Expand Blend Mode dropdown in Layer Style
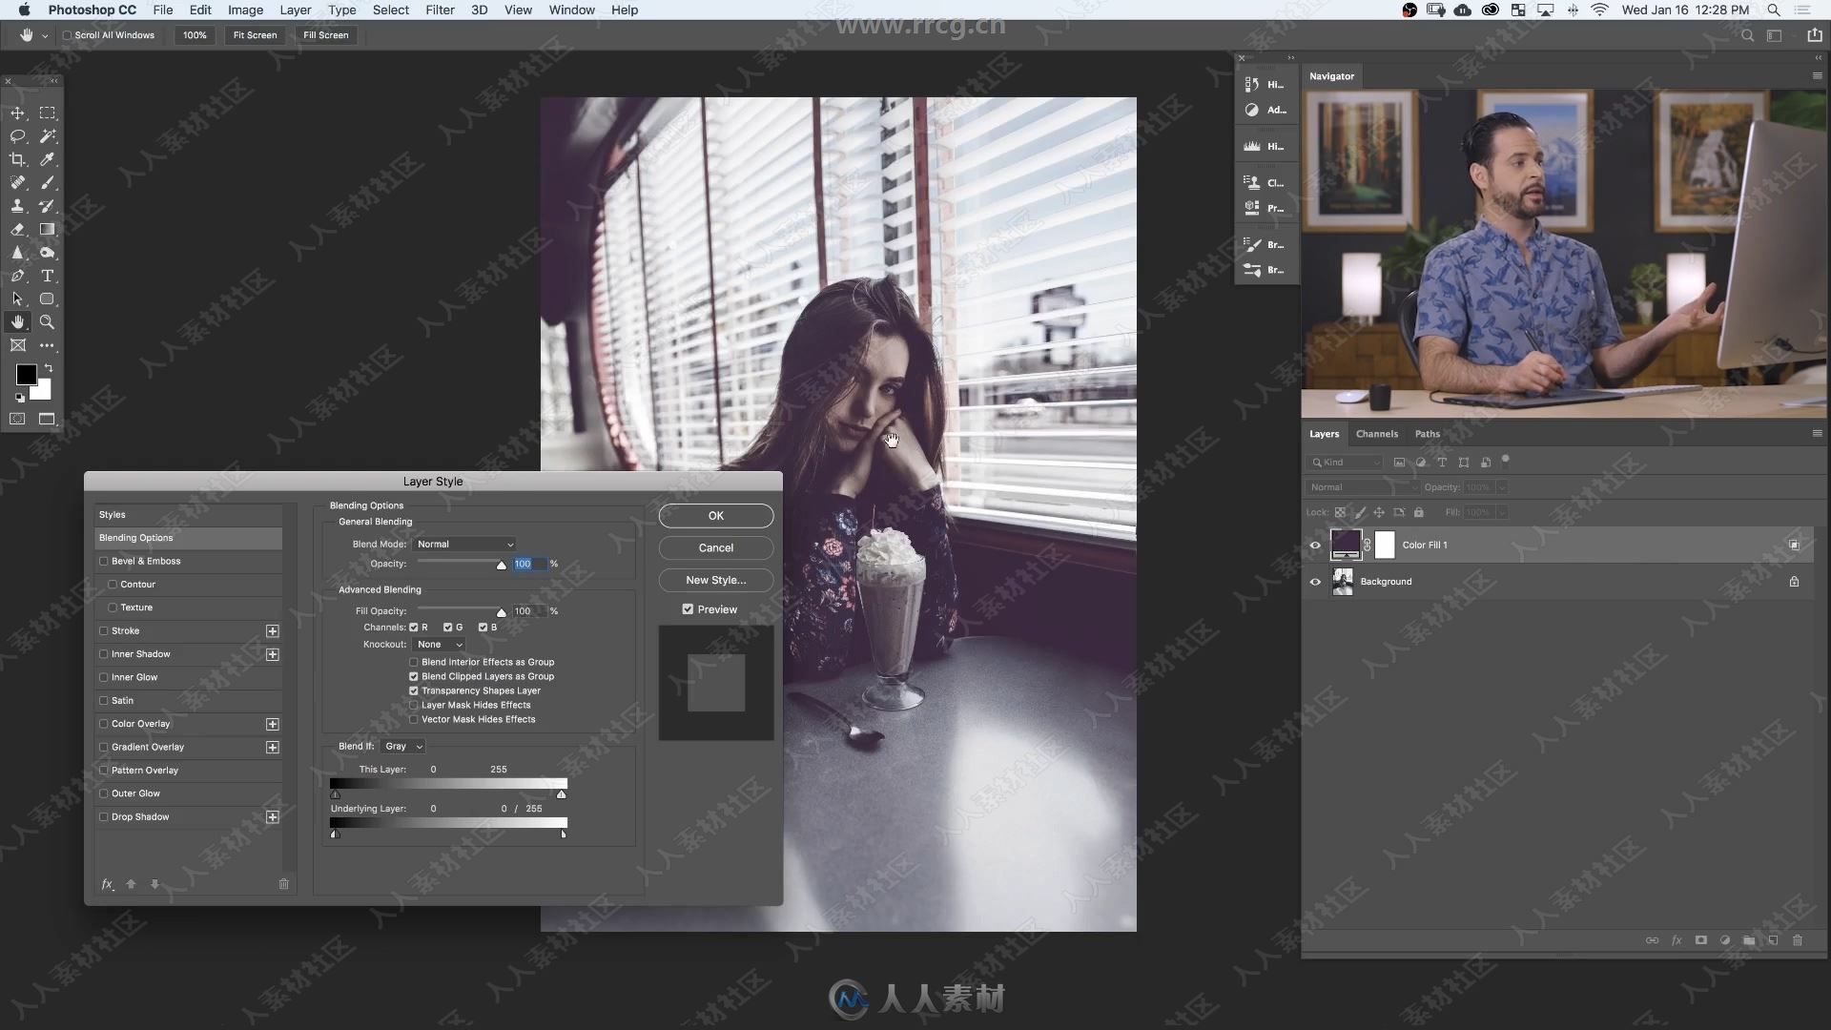 [465, 544]
